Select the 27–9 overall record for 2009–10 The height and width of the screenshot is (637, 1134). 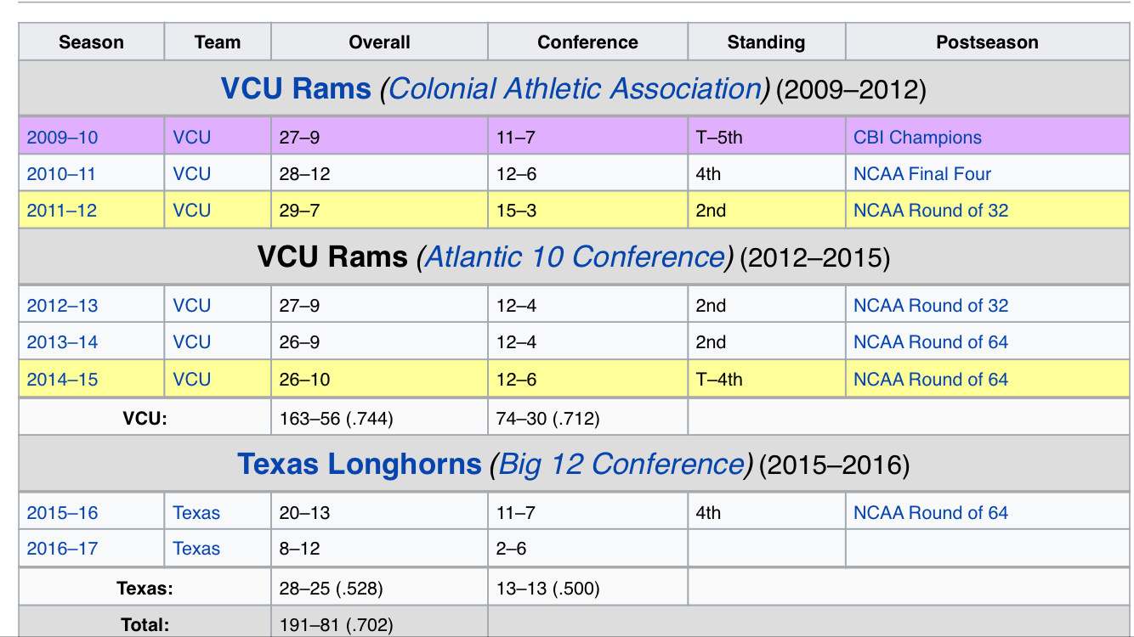tap(380, 138)
